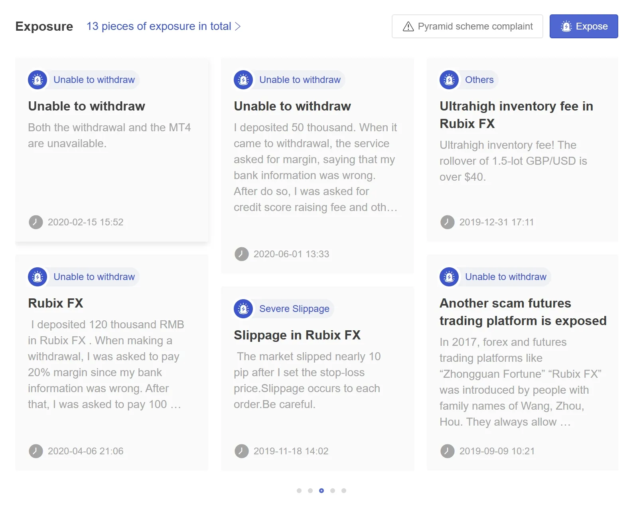
Task: Open 'Ultrahigh inventory fee in Rubix FX' title
Action: coord(517,115)
